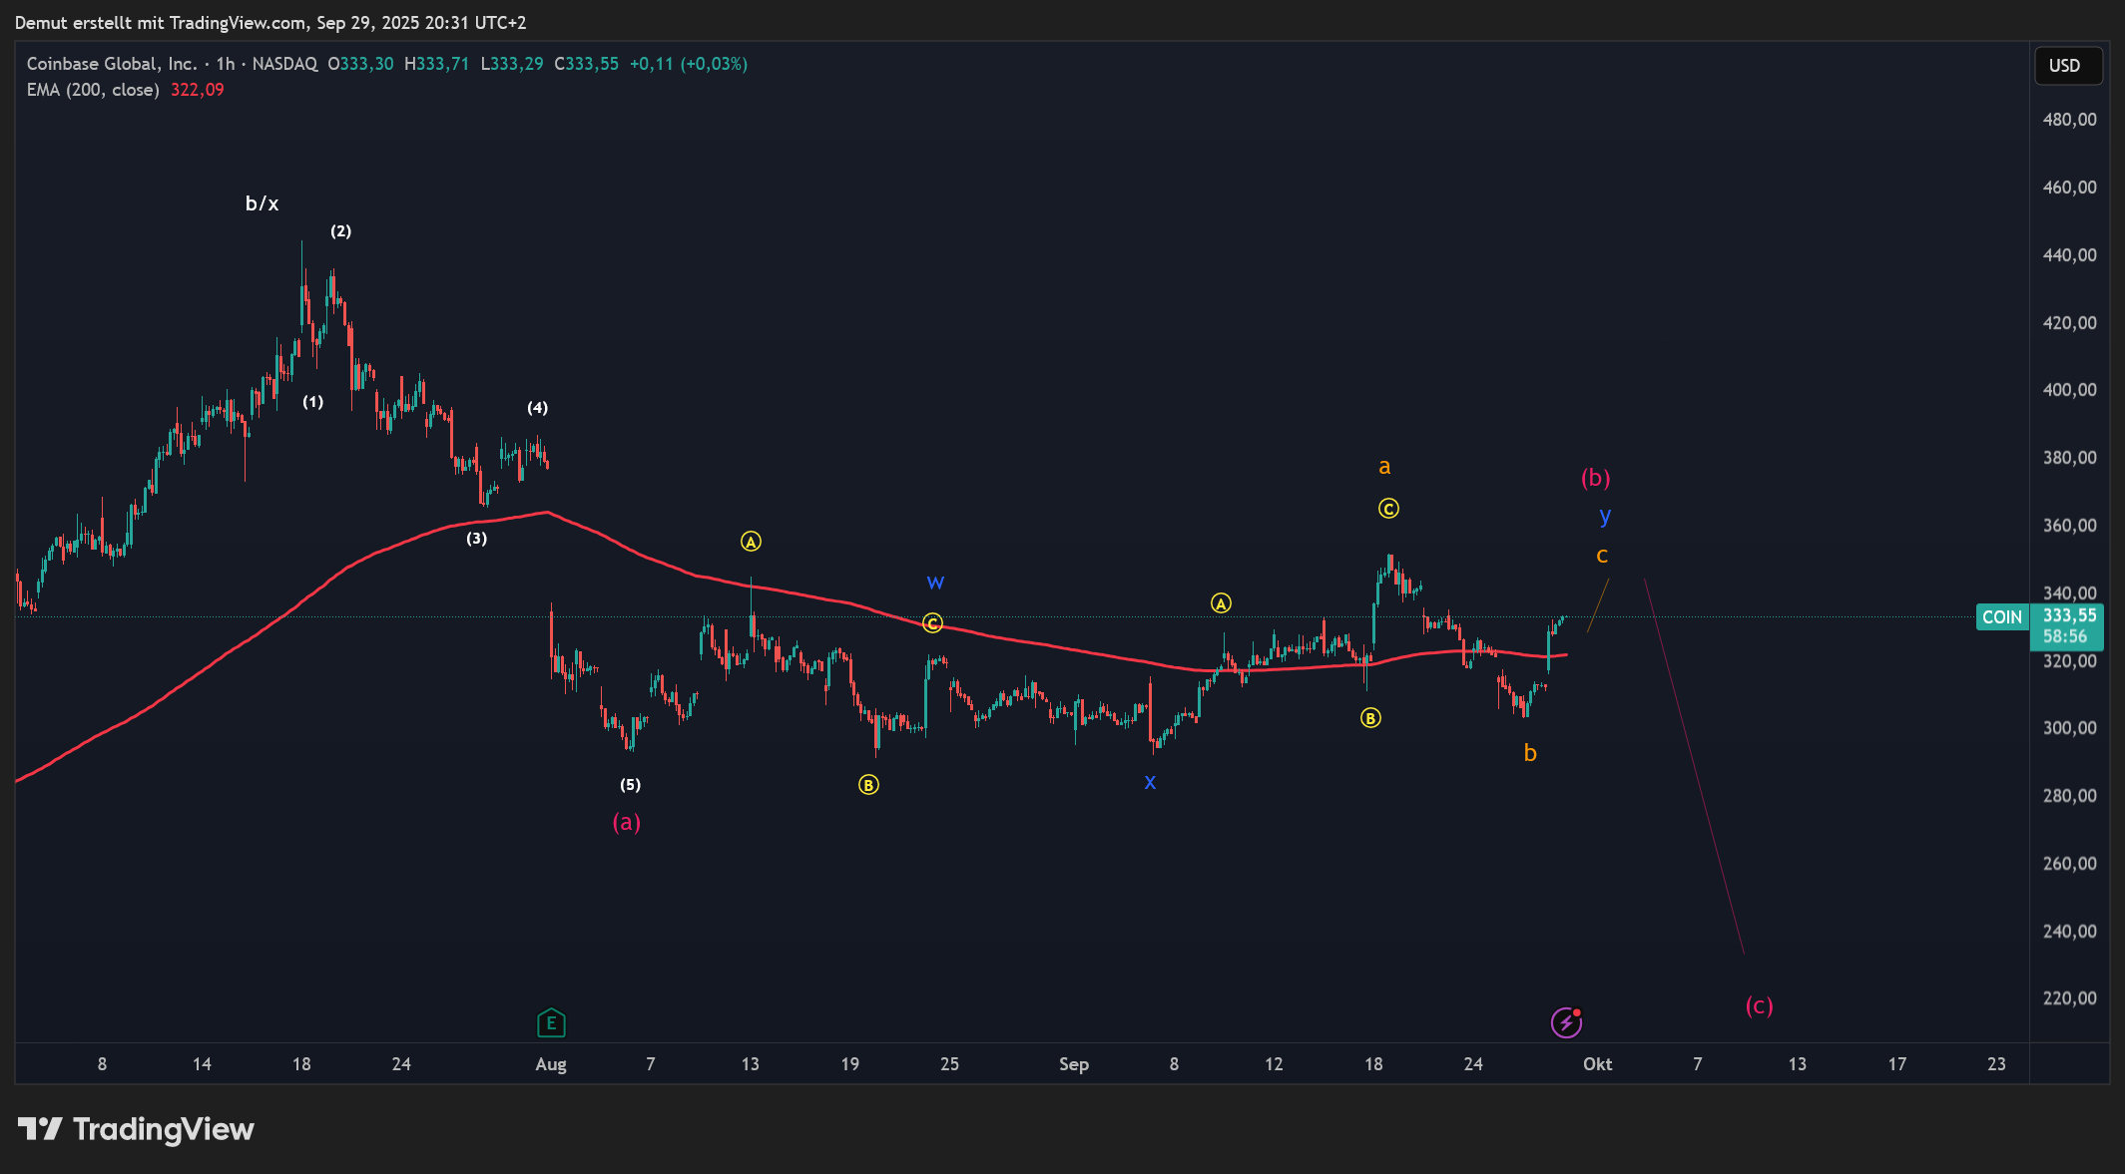Select the blue x wave label
Image resolution: width=2125 pixels, height=1174 pixels.
click(1150, 782)
